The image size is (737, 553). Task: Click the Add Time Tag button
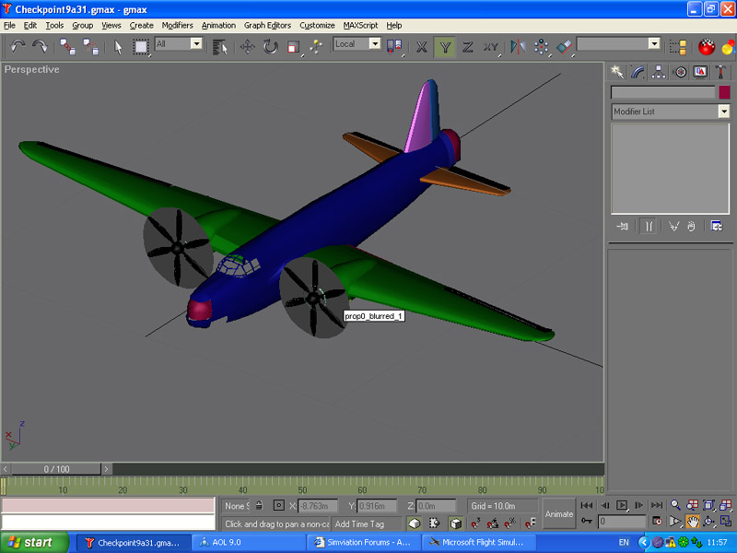click(366, 524)
